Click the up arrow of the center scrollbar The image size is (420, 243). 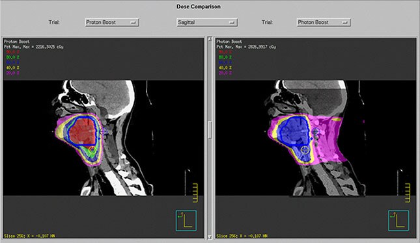210,39
